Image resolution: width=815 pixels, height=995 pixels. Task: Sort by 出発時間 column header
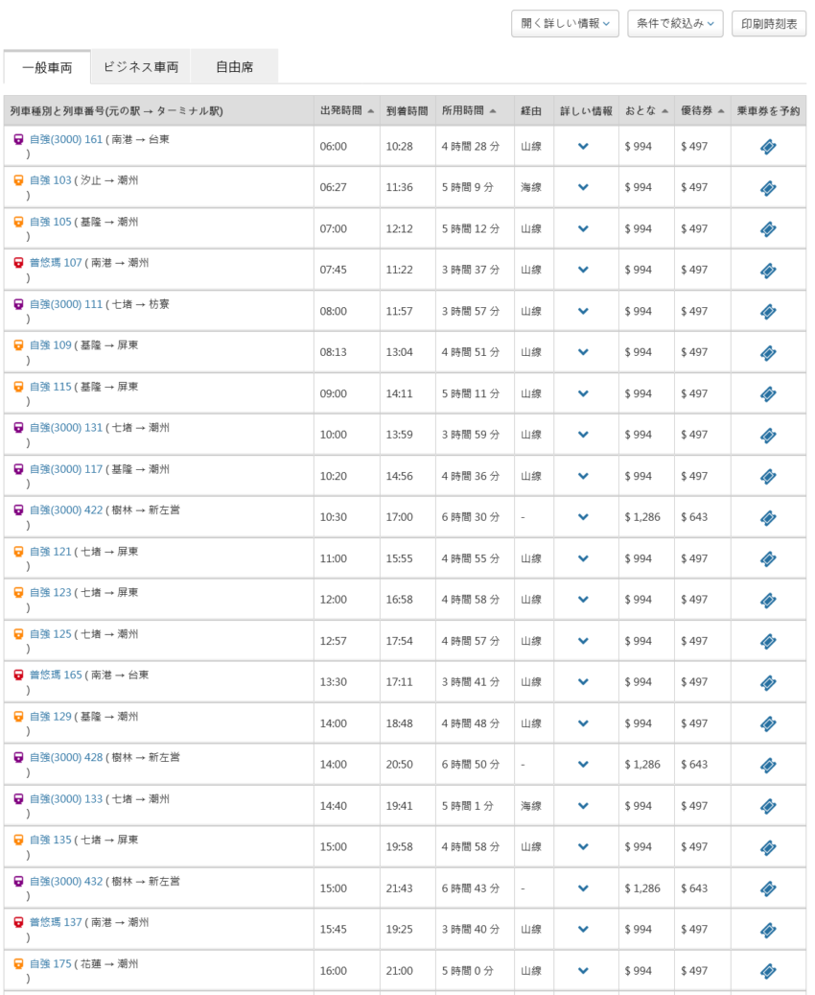coord(346,111)
